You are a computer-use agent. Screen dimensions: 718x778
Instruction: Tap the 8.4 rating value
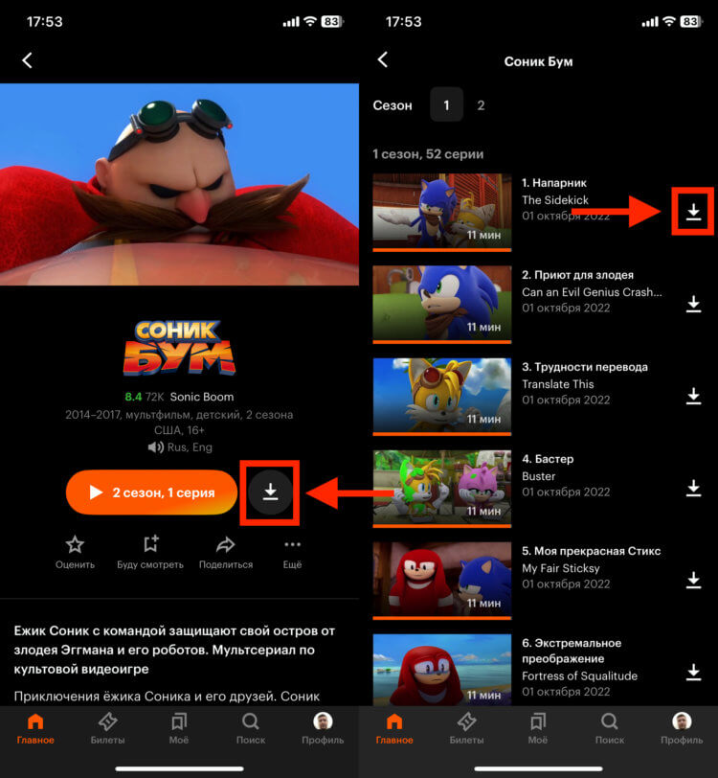[133, 397]
